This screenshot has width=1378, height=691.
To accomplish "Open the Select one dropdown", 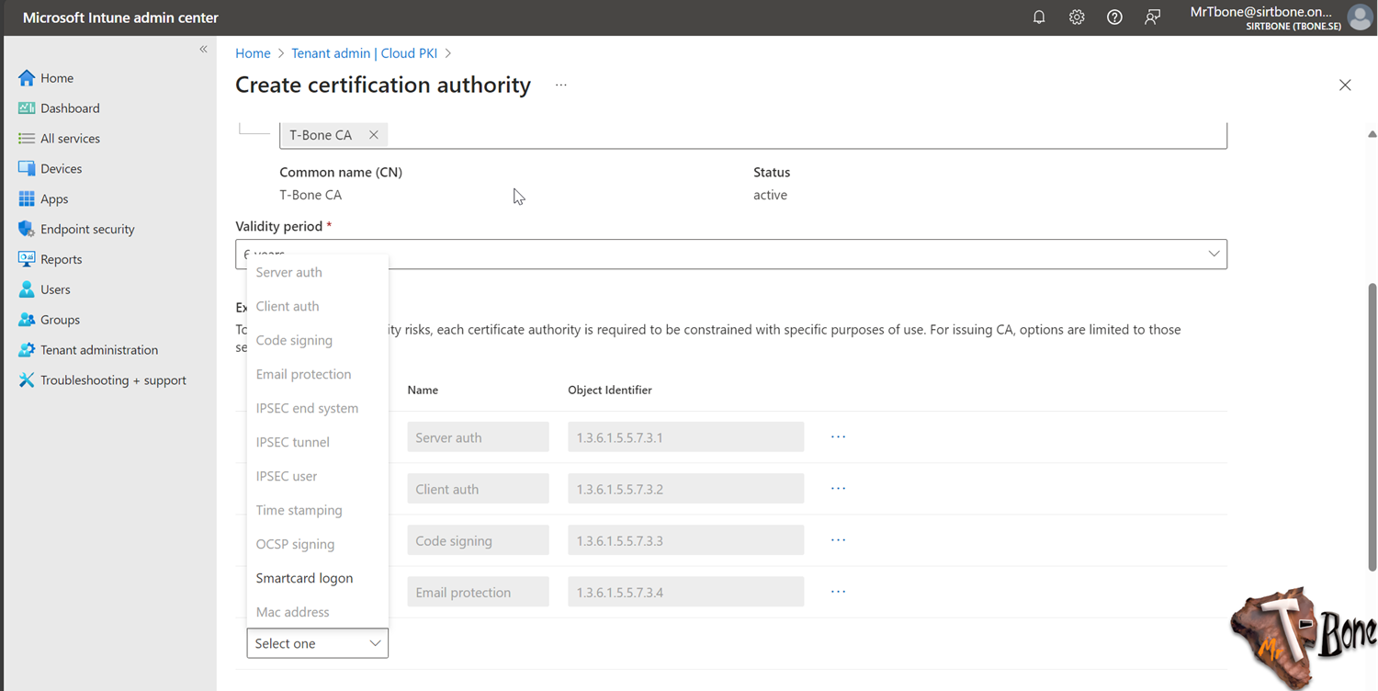I will tap(317, 643).
